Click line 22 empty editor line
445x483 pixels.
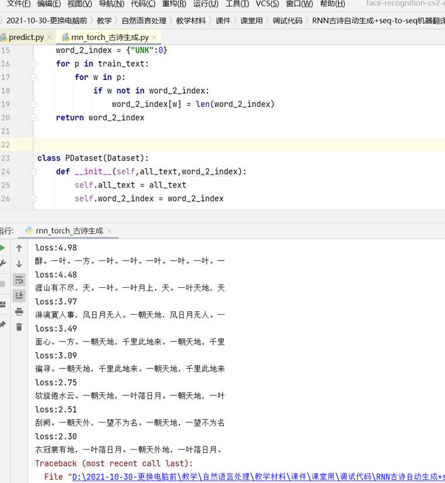(189, 145)
